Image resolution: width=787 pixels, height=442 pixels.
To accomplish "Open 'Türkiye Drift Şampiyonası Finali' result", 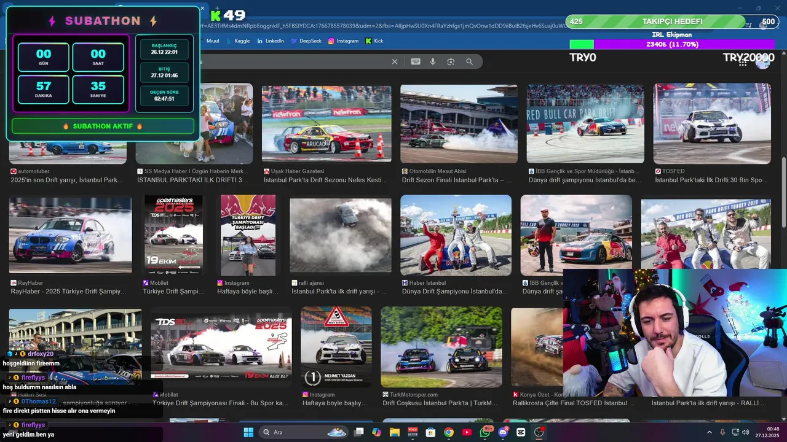I will click(x=221, y=403).
